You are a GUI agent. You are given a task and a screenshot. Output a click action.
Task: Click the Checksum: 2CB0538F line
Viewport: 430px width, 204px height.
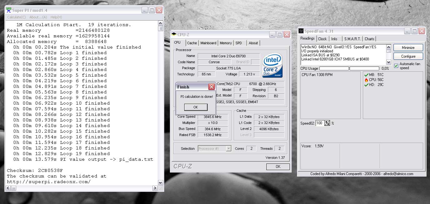35,170
